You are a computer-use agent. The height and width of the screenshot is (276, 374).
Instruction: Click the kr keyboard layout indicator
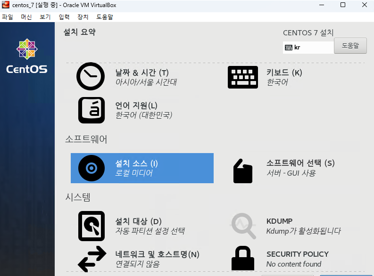[x=308, y=48]
